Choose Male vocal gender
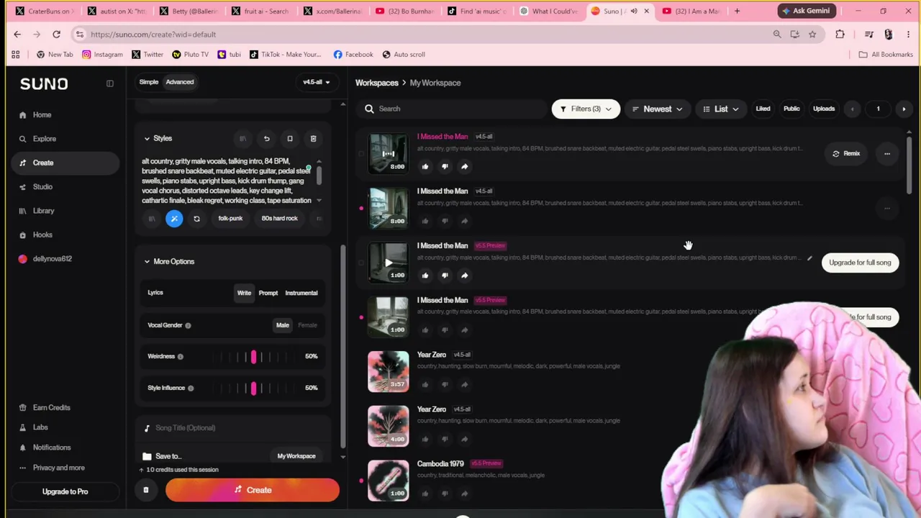Screen dimensions: 921x518 coord(283,325)
